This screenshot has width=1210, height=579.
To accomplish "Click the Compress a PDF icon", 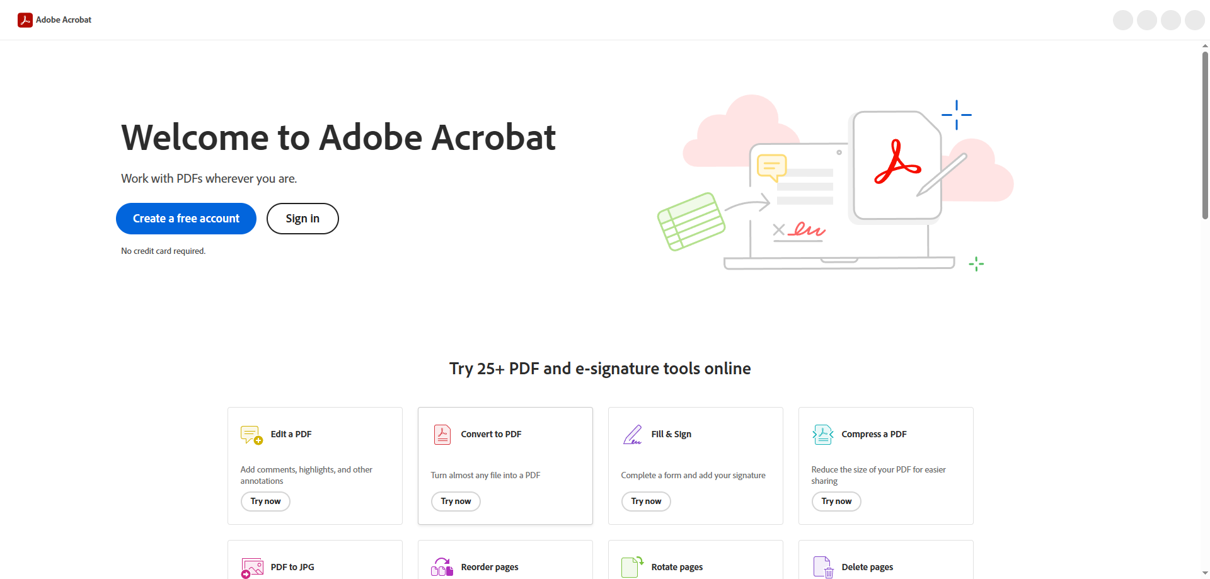I will click(823, 435).
